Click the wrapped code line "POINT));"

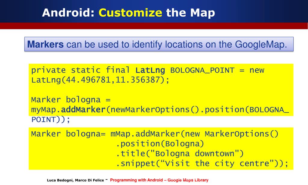pos(51,119)
